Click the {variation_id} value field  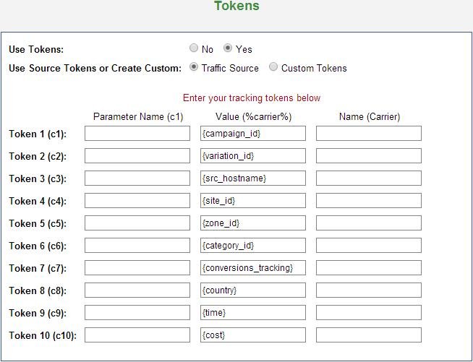coord(253,156)
